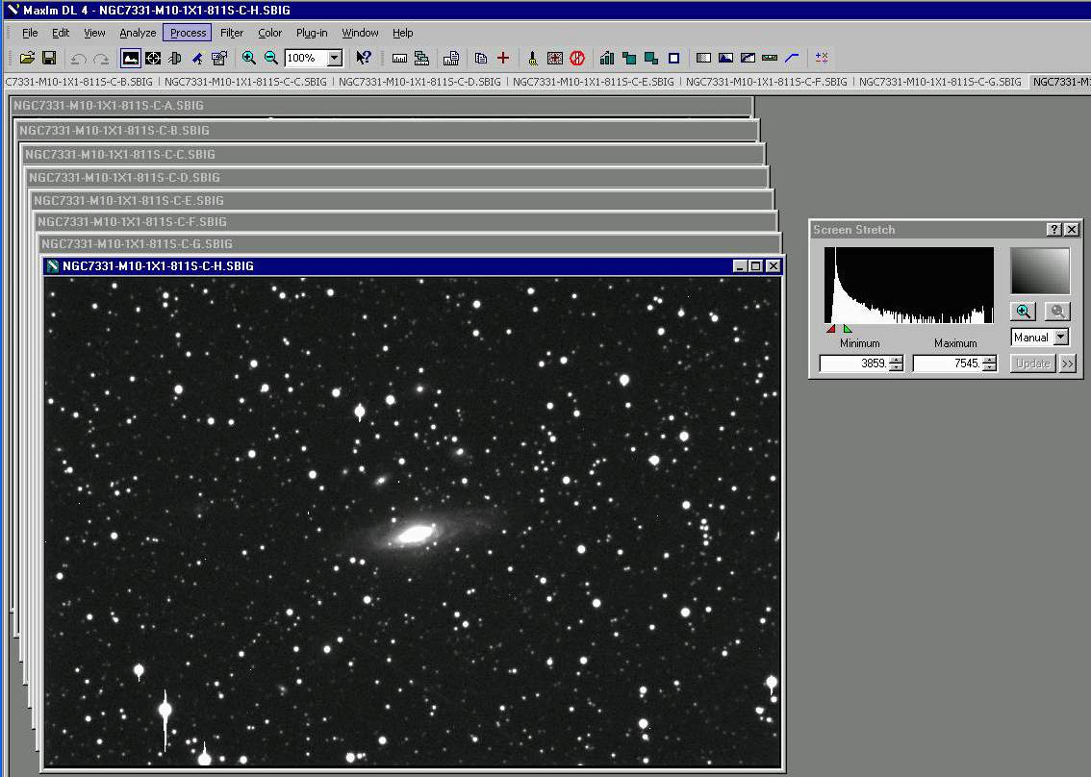Open the Analyze menu

[x=138, y=33]
